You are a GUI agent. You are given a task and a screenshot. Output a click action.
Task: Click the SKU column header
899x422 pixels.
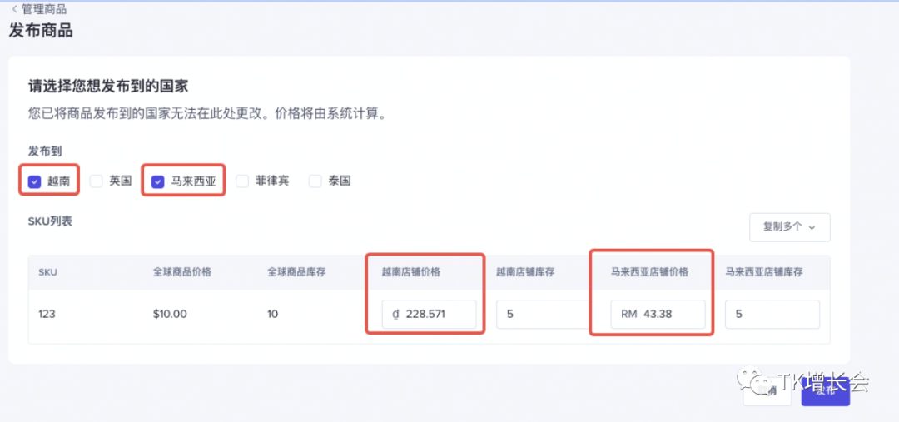[47, 272]
